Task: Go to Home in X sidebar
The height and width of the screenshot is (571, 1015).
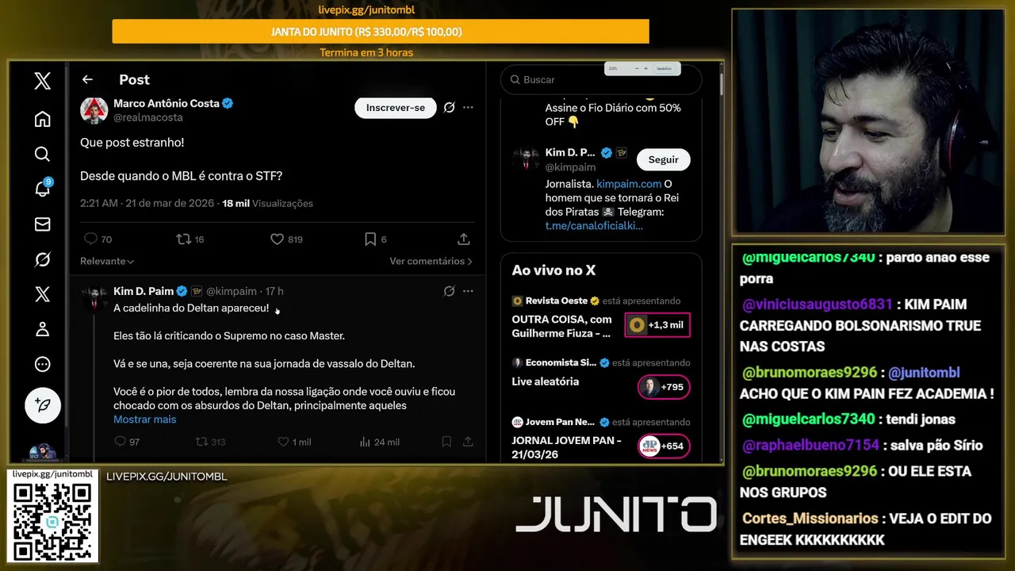Action: coord(43,119)
